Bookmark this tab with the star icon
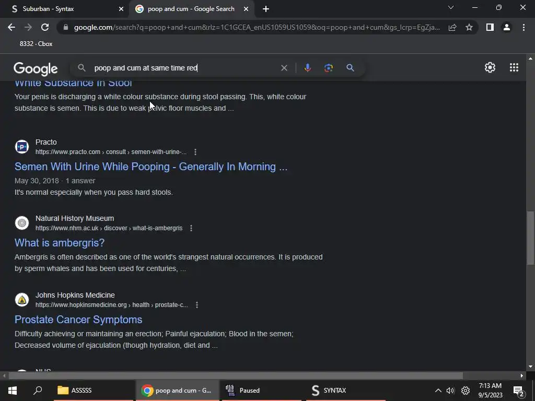Image resolution: width=535 pixels, height=401 pixels. (x=469, y=27)
